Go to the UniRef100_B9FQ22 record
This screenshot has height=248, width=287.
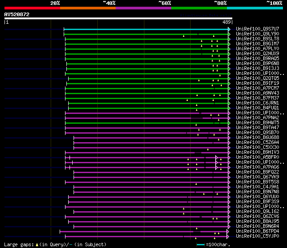[x=257, y=172]
